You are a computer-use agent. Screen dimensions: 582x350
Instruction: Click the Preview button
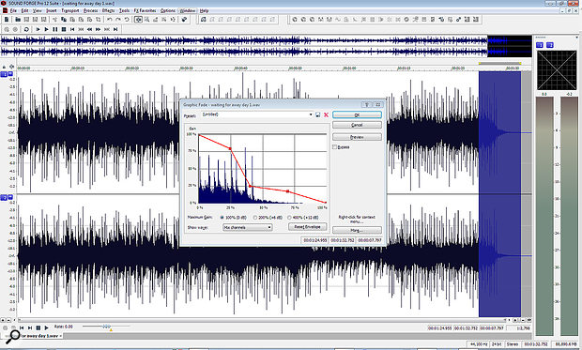(x=357, y=137)
